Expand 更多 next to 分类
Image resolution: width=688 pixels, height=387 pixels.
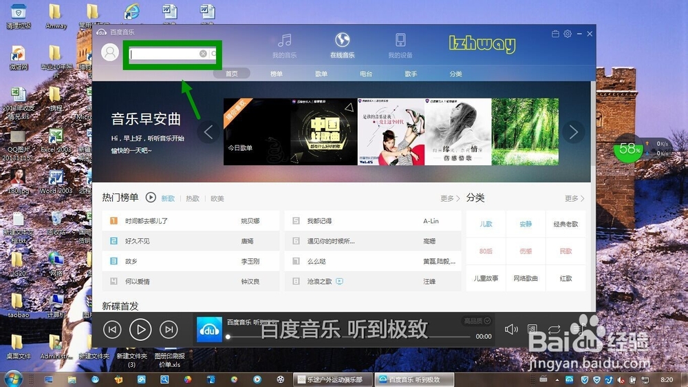tap(574, 198)
